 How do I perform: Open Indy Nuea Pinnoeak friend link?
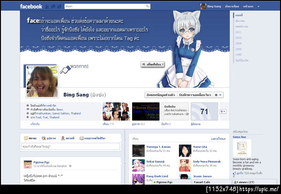(207, 161)
